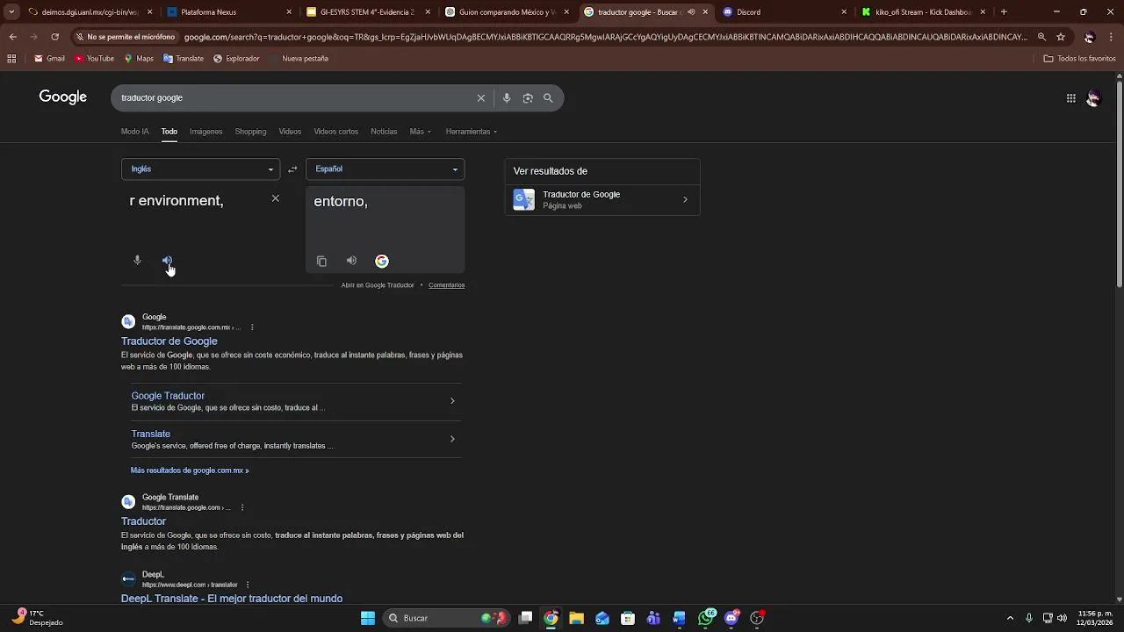Screen dimensions: 1124x632
Task: Open Traductor de Google result title
Action: (x=169, y=341)
